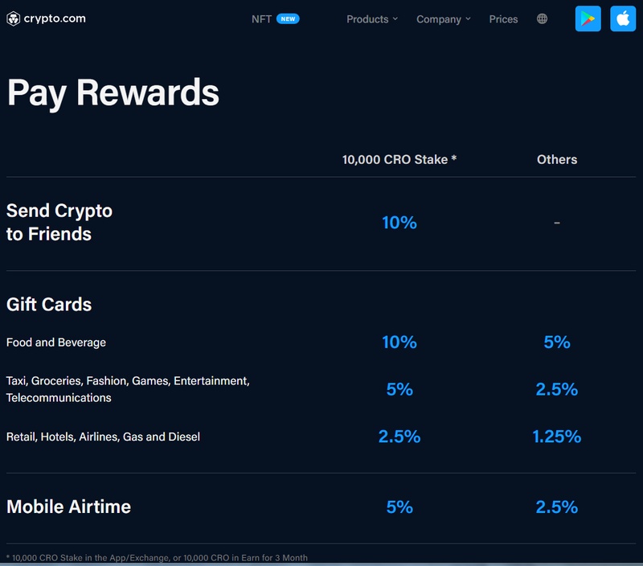Click the crypto.com lion shield logo
Screen dimensions: 643x566
coord(13,18)
